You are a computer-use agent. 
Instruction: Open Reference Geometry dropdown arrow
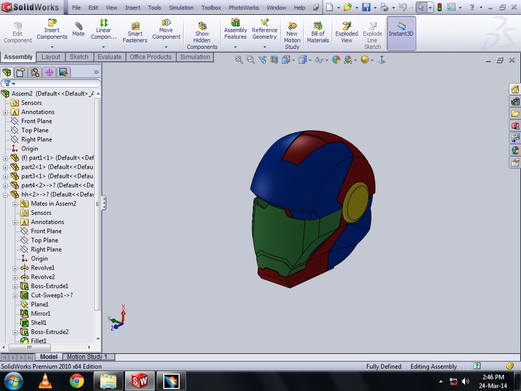[x=265, y=47]
